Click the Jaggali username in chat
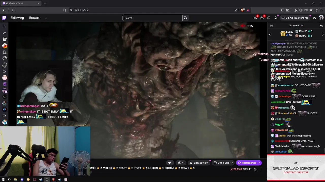The width and height of the screenshot is (325, 182). click(279, 125)
